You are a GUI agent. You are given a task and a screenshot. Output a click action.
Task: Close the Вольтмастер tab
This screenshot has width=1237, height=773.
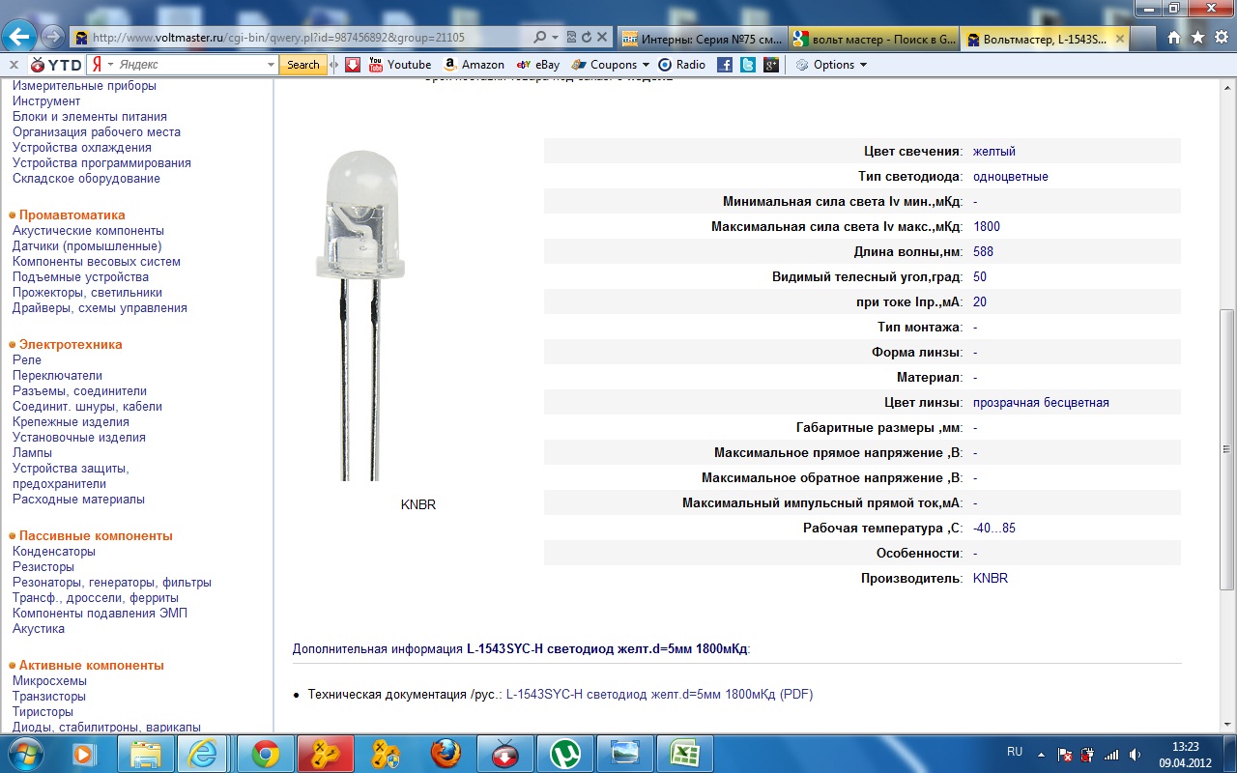click(1120, 39)
